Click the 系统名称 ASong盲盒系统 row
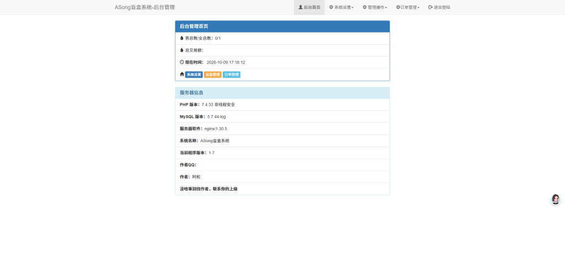The width and height of the screenshot is (565, 270). point(282,141)
